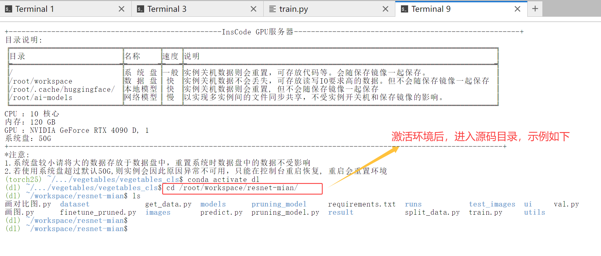Viewport: 601px width, 256px height.
Task: Select the Terminal 9 tab
Action: tap(461, 9)
